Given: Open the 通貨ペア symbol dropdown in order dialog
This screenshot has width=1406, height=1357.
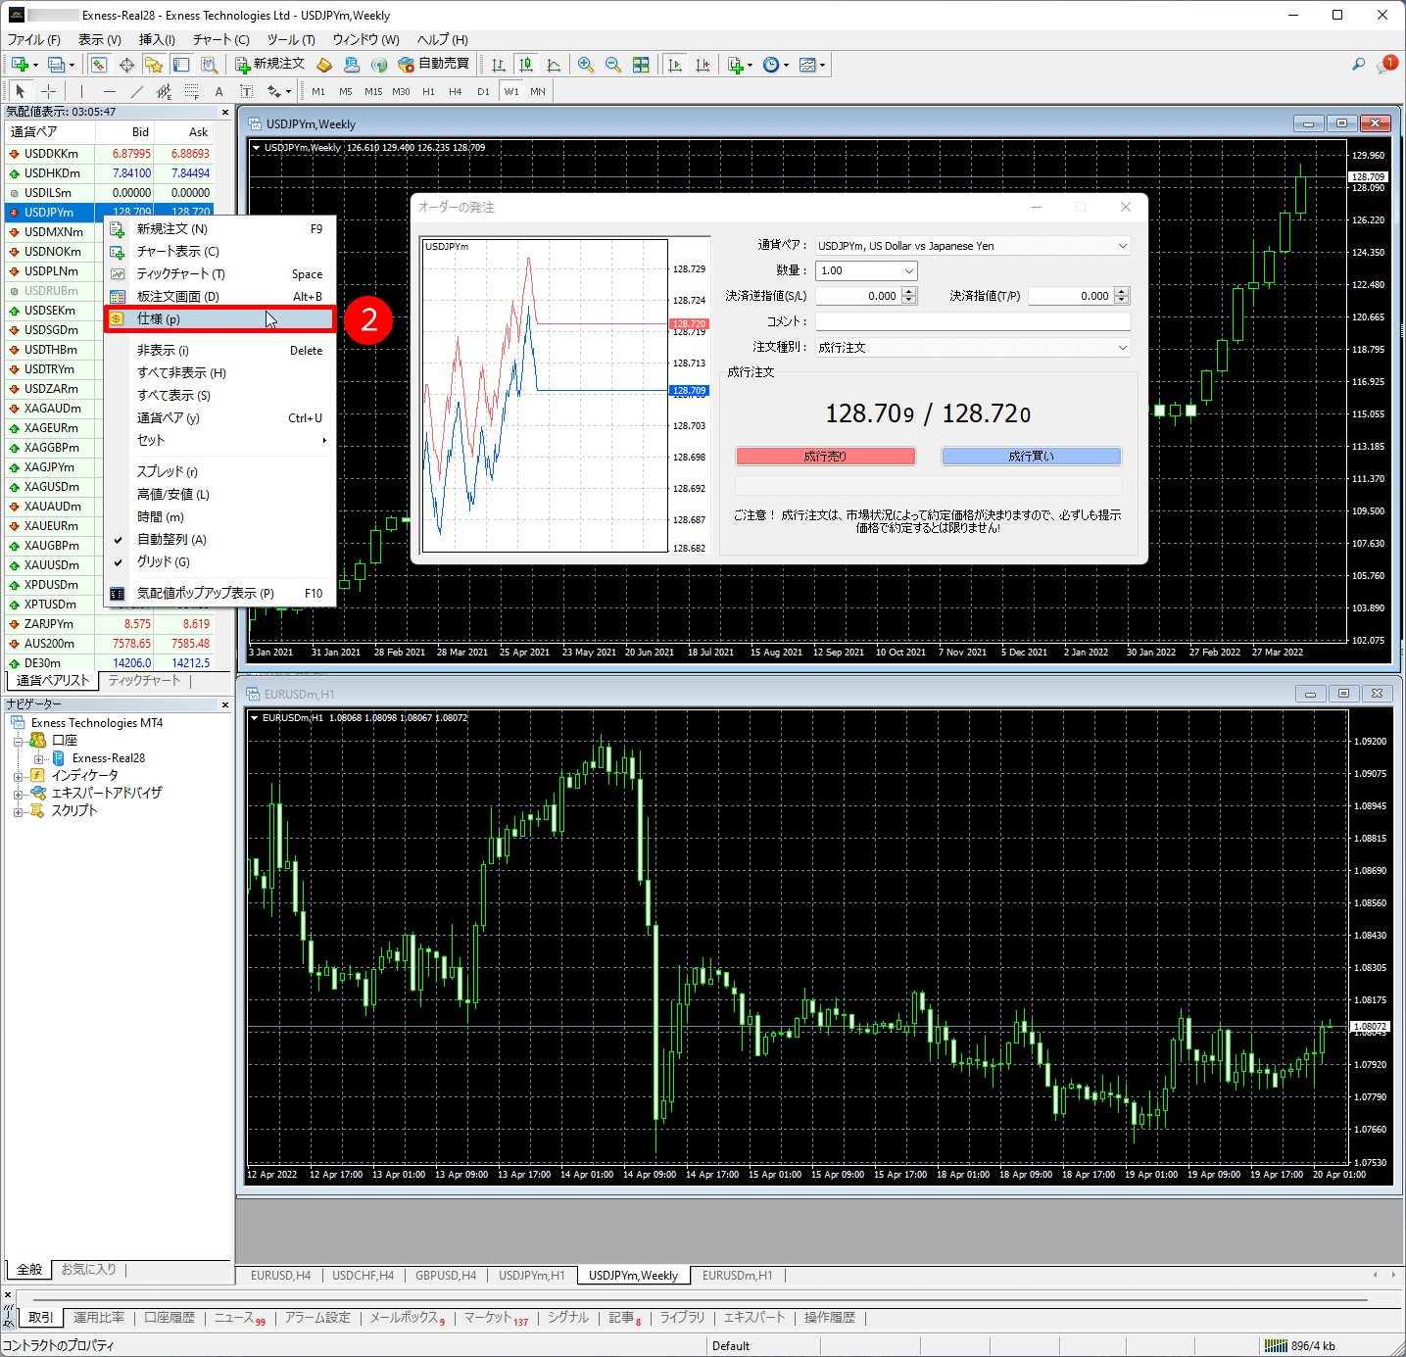Looking at the screenshot, I should 973,246.
